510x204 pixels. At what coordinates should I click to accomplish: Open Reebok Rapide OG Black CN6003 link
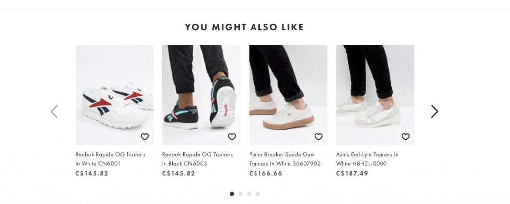pyautogui.click(x=198, y=159)
